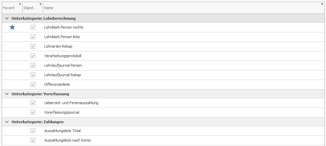
Task: Select the Lohnlaufjournal Person entry
Action: click(63, 65)
